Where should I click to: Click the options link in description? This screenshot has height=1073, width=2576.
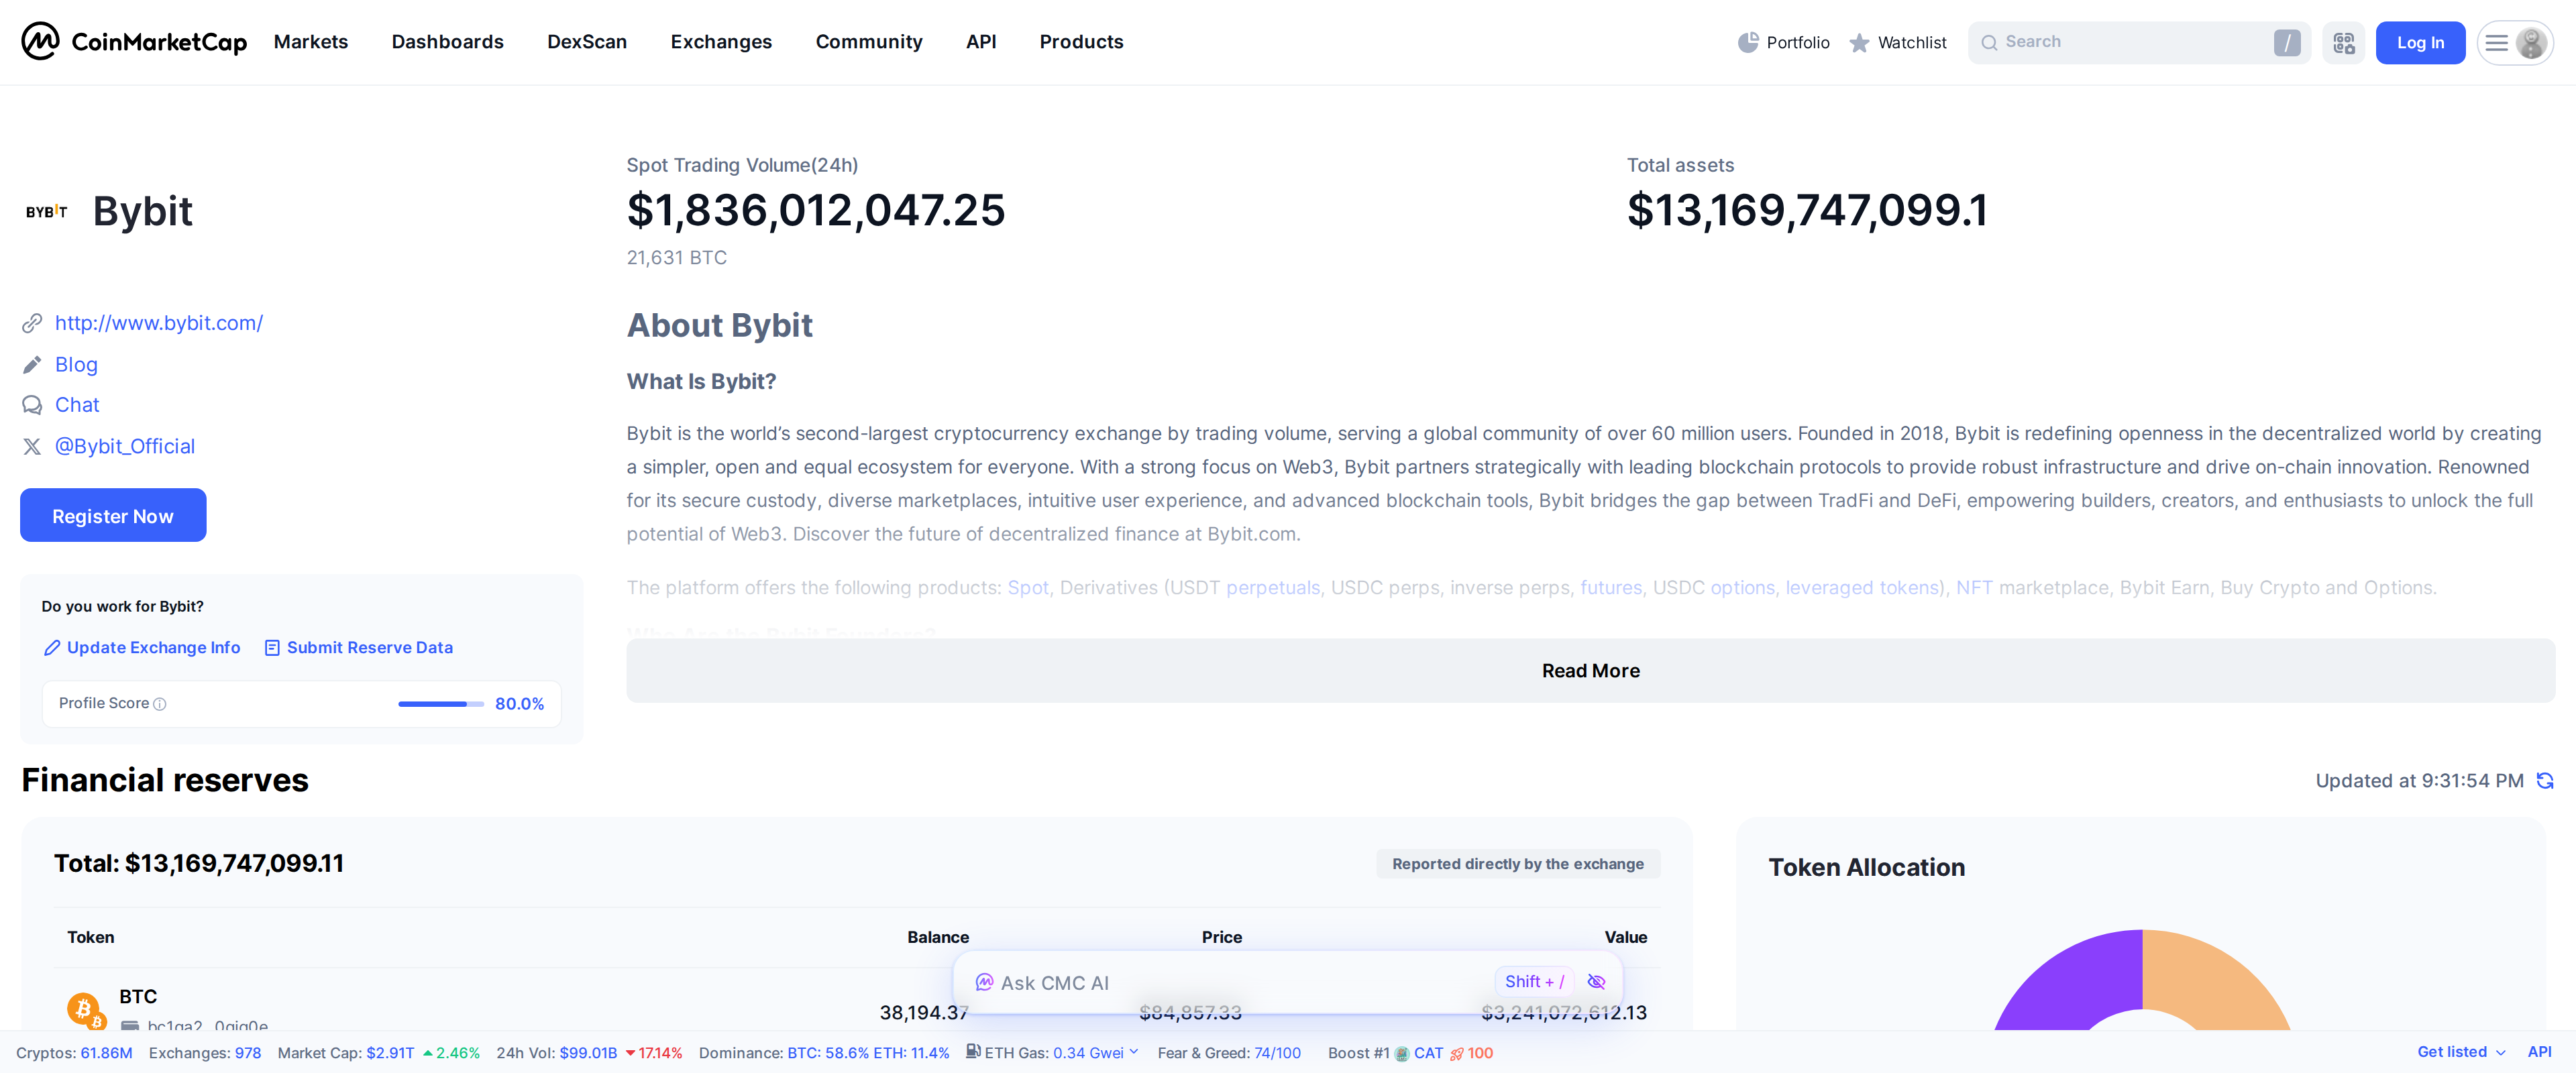(1742, 588)
